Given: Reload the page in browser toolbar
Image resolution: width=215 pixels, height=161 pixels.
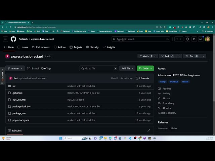Looking at the screenshot, I should [x=10, y=27].
